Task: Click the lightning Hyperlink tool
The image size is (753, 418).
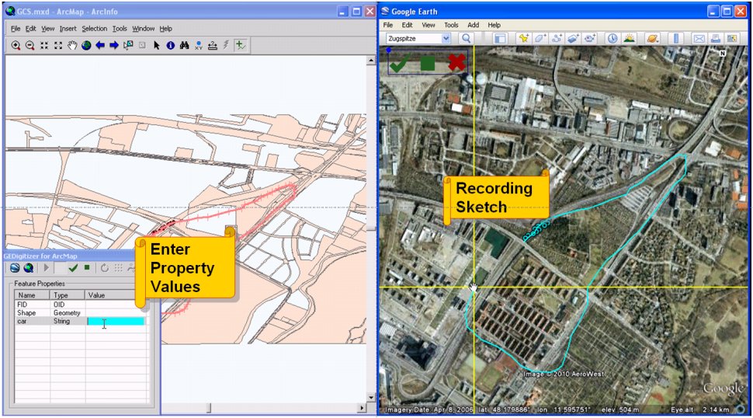Action: pyautogui.click(x=226, y=45)
